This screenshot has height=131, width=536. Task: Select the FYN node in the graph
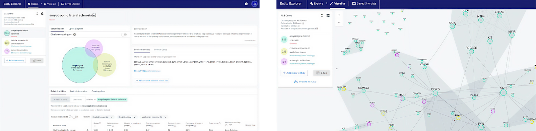point(481,127)
